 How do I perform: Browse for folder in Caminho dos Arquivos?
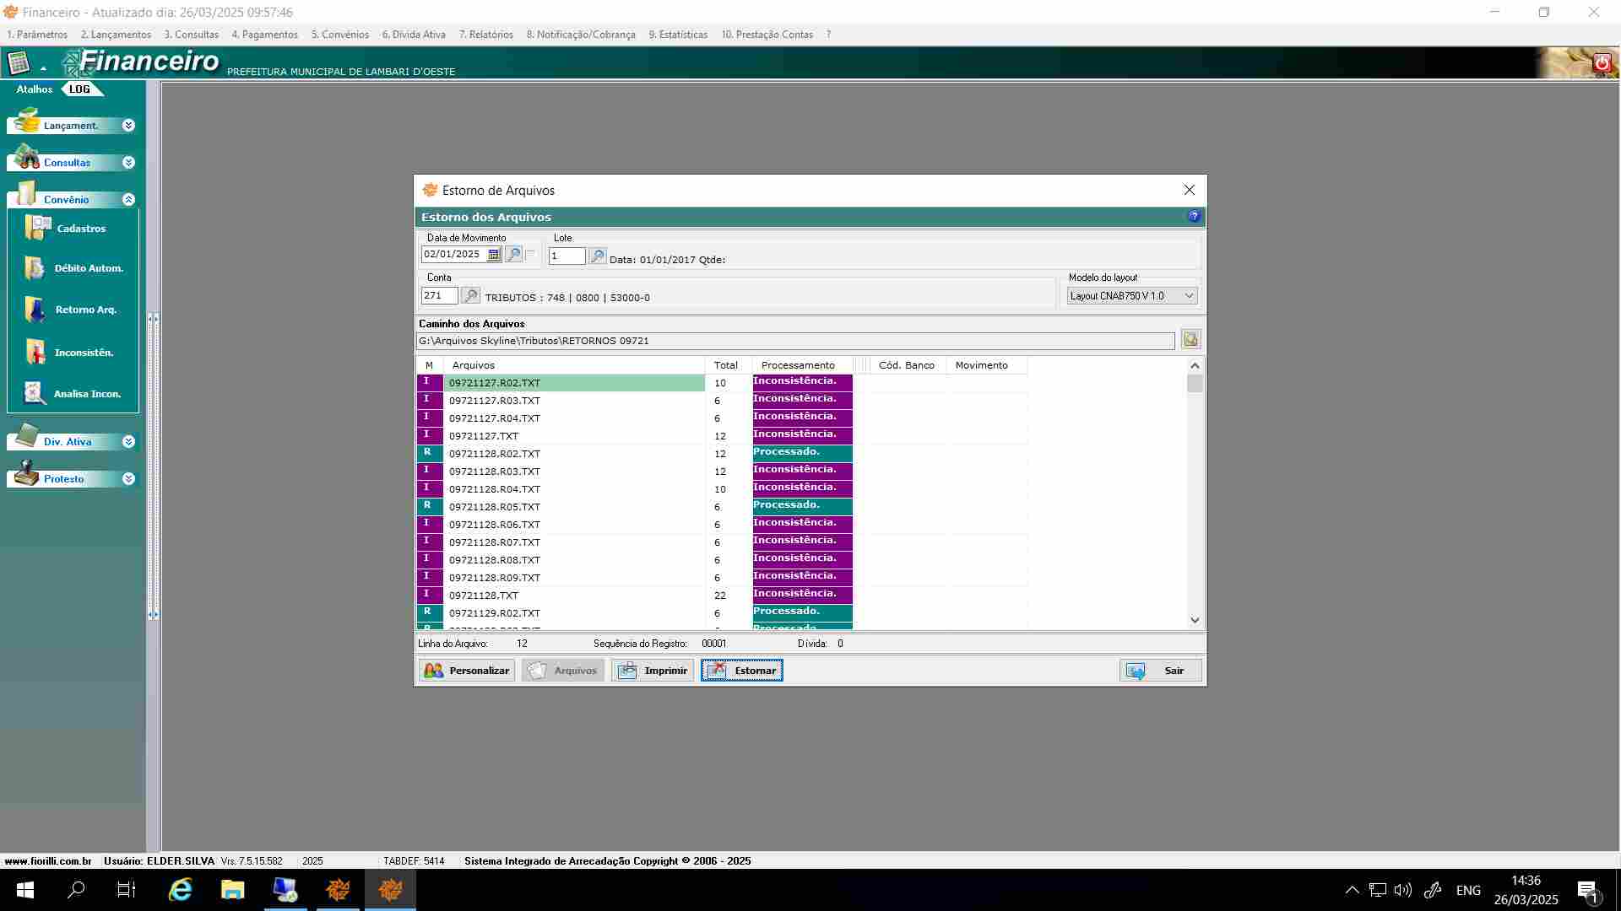1190,340
